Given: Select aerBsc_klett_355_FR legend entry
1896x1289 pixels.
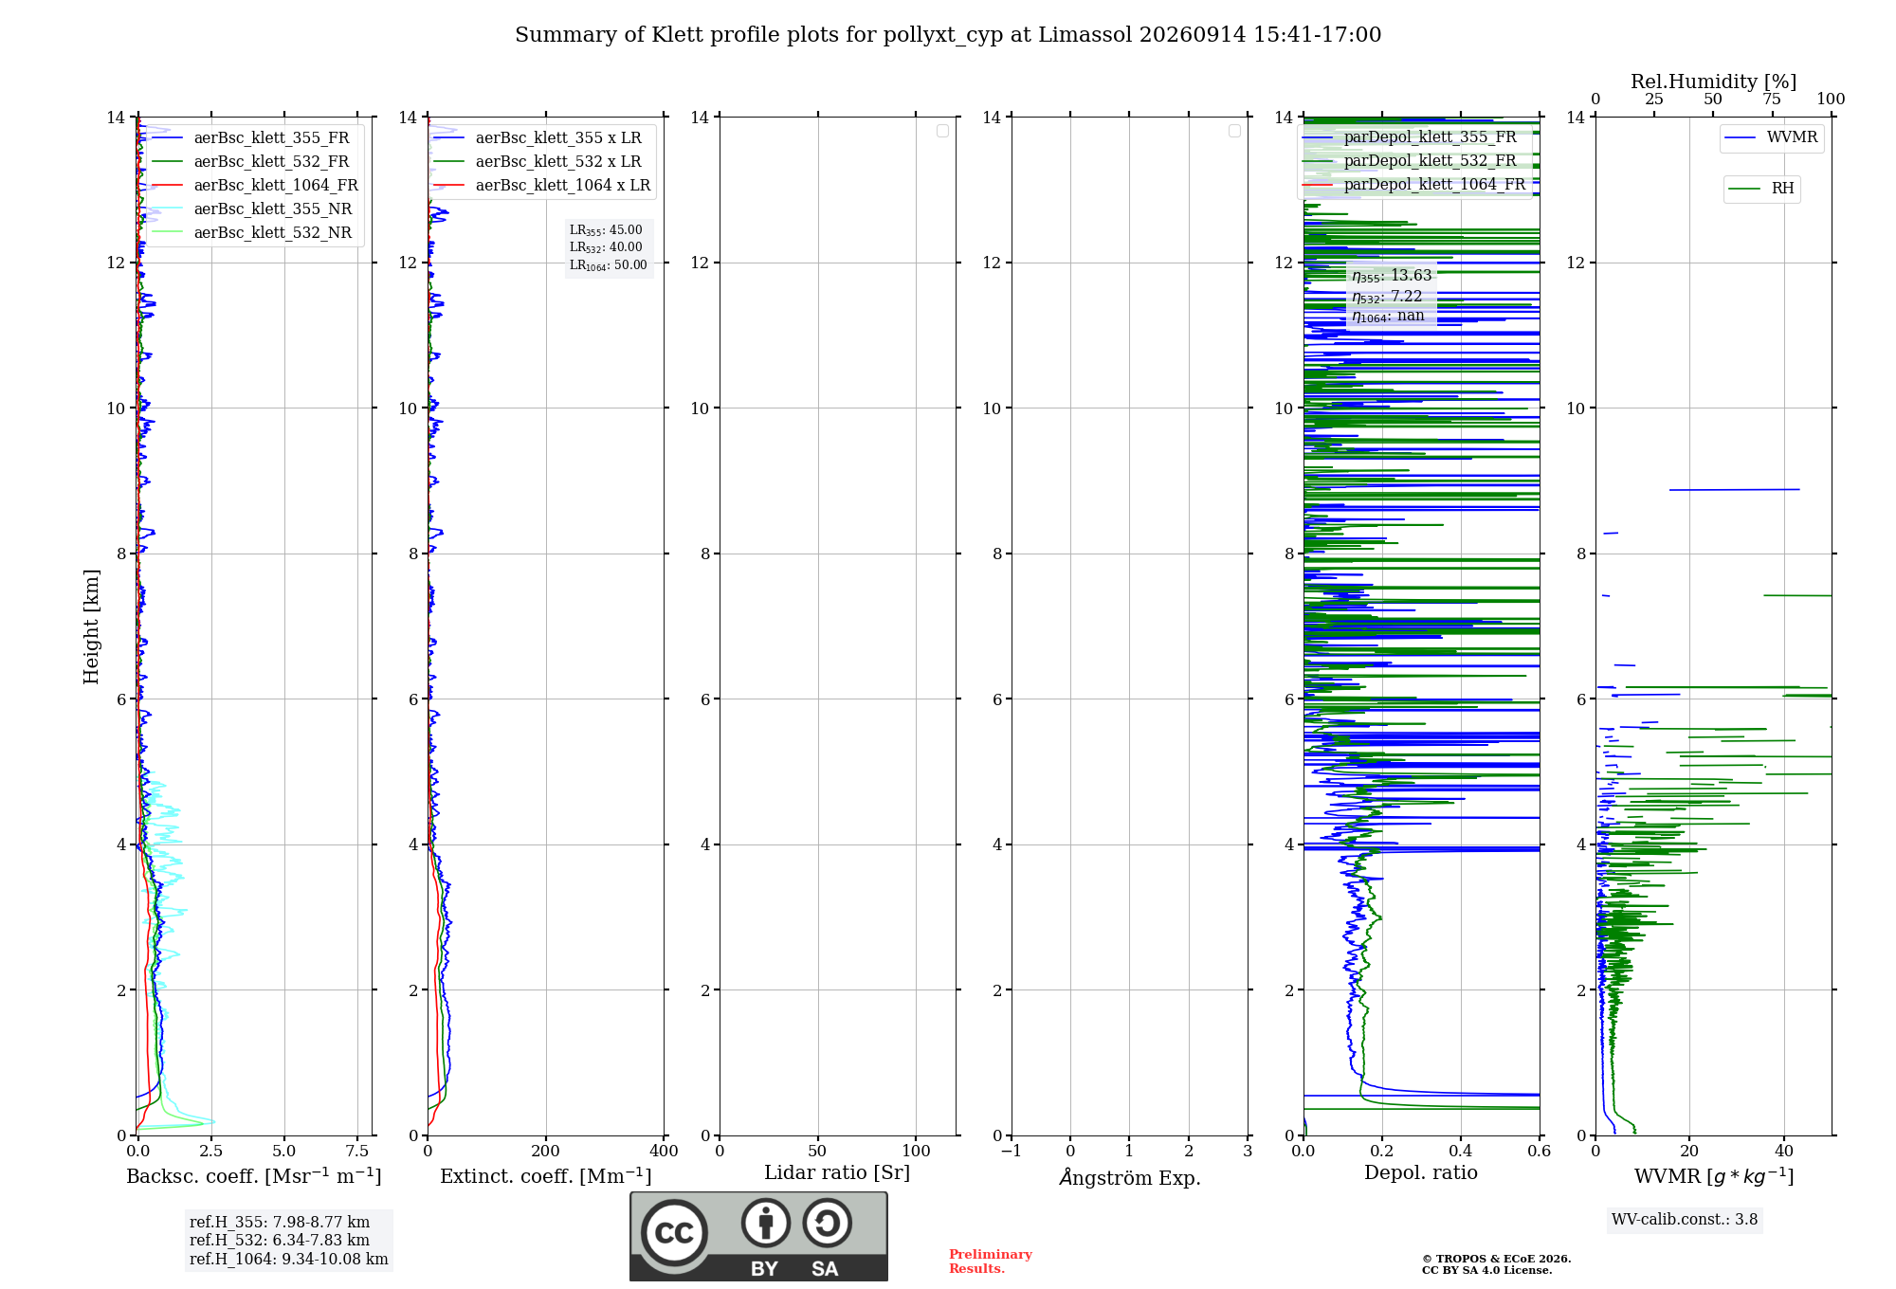Looking at the screenshot, I should pyautogui.click(x=253, y=137).
